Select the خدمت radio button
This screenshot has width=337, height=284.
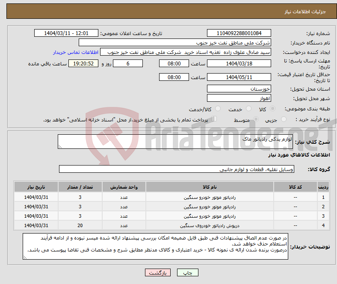(248, 109)
